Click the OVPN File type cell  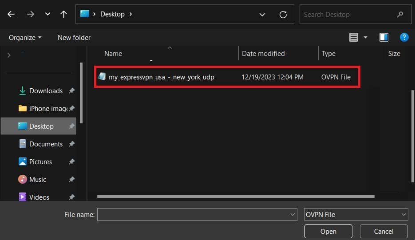click(336, 77)
